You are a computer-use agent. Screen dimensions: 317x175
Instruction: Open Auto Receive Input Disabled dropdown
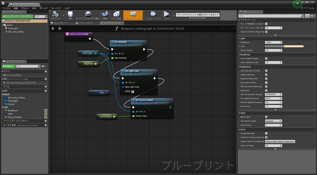[x=273, y=121]
